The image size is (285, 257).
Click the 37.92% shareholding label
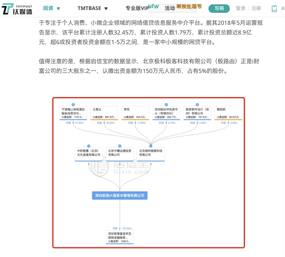tap(79, 123)
